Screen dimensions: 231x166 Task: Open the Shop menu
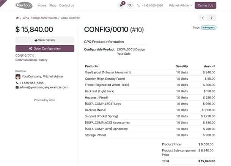pos(53,5)
